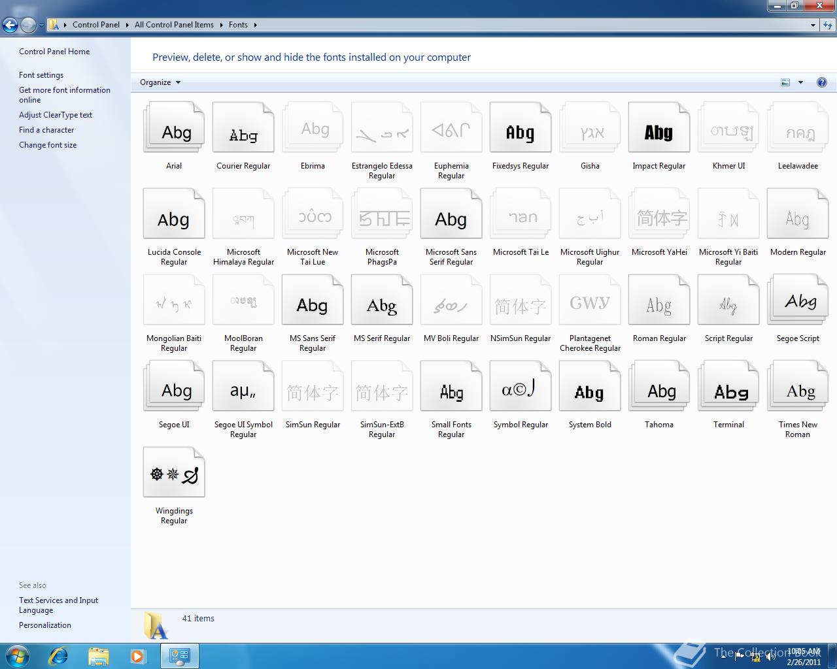Image resolution: width=837 pixels, height=669 pixels.
Task: Select the Terminal font icon
Action: 728,387
